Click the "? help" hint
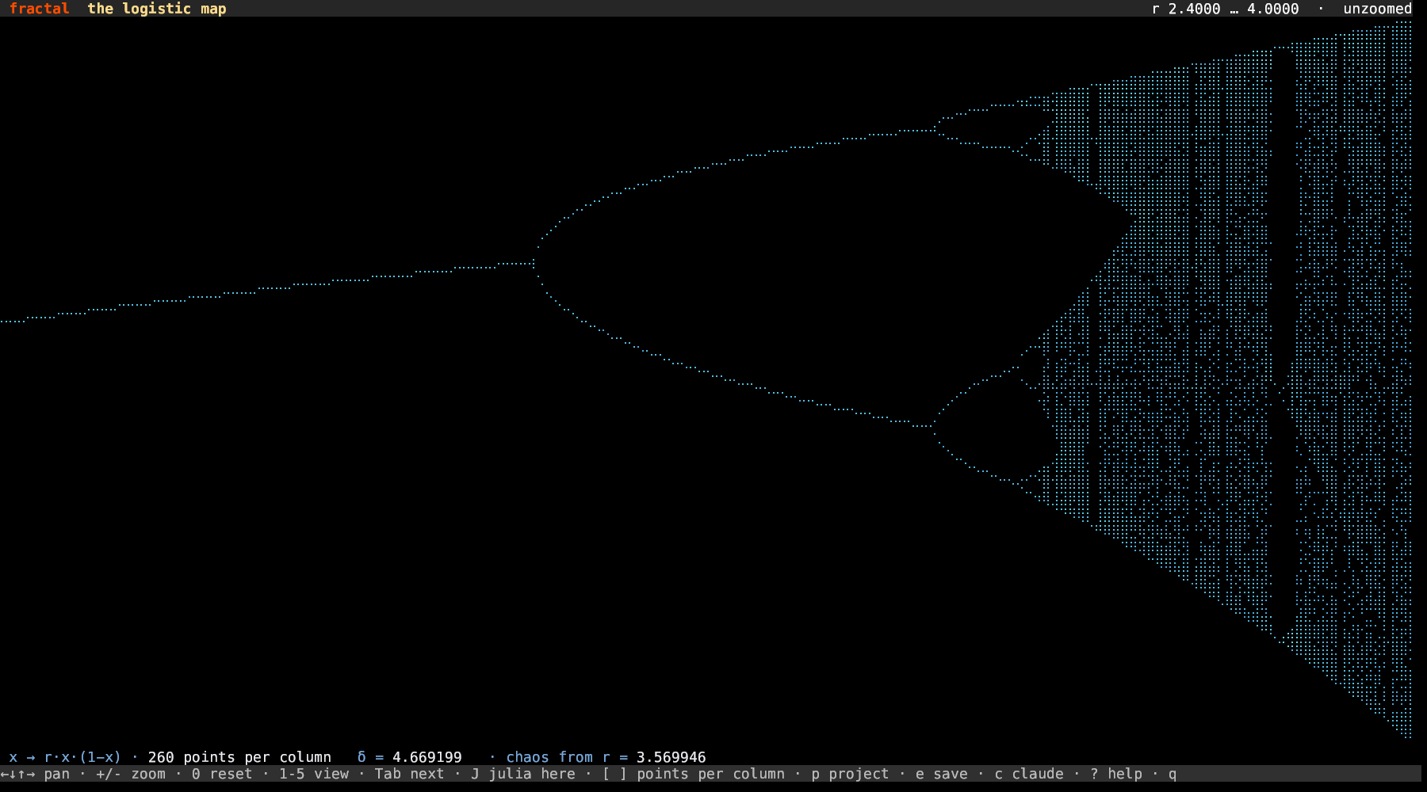 (x=1116, y=774)
